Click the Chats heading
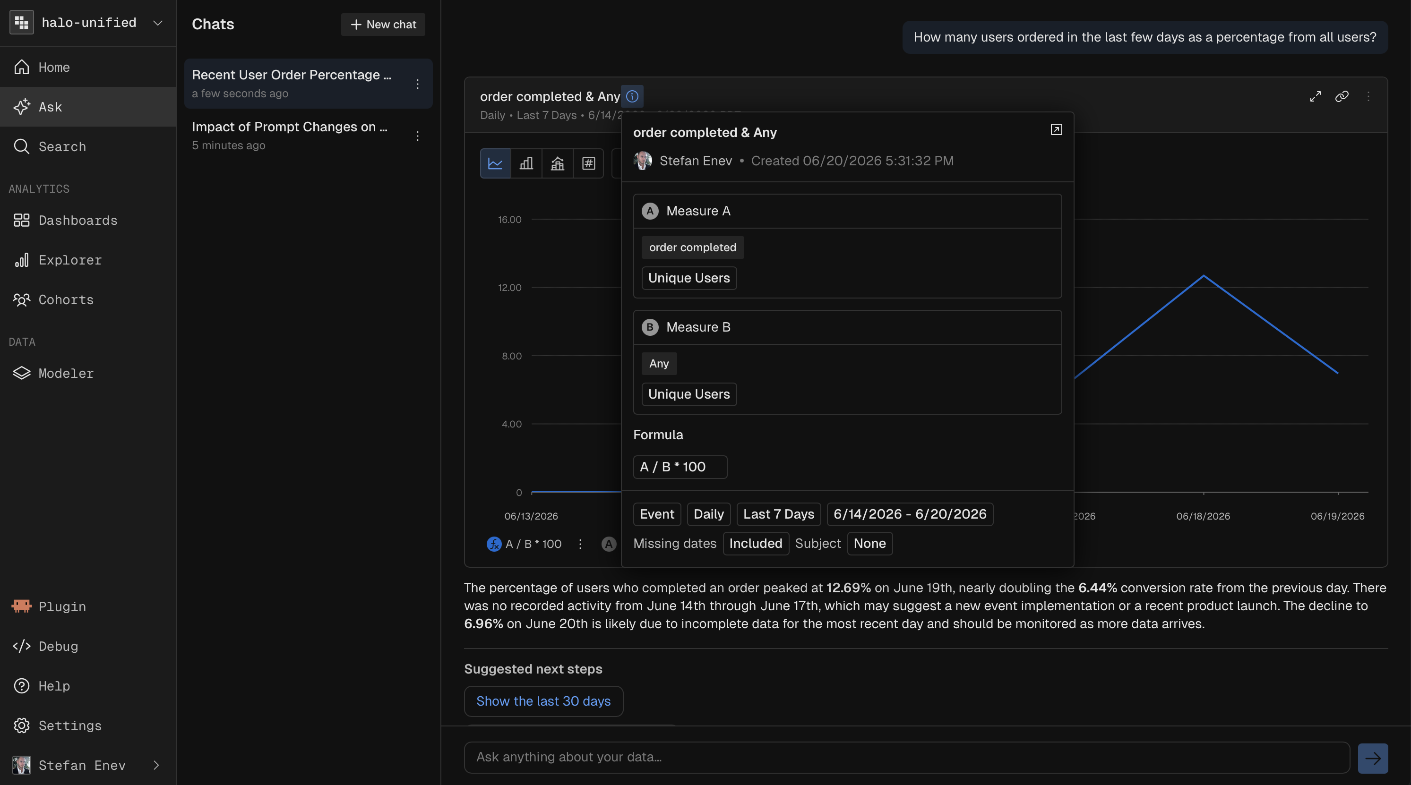Image resolution: width=1411 pixels, height=785 pixels. click(x=213, y=25)
